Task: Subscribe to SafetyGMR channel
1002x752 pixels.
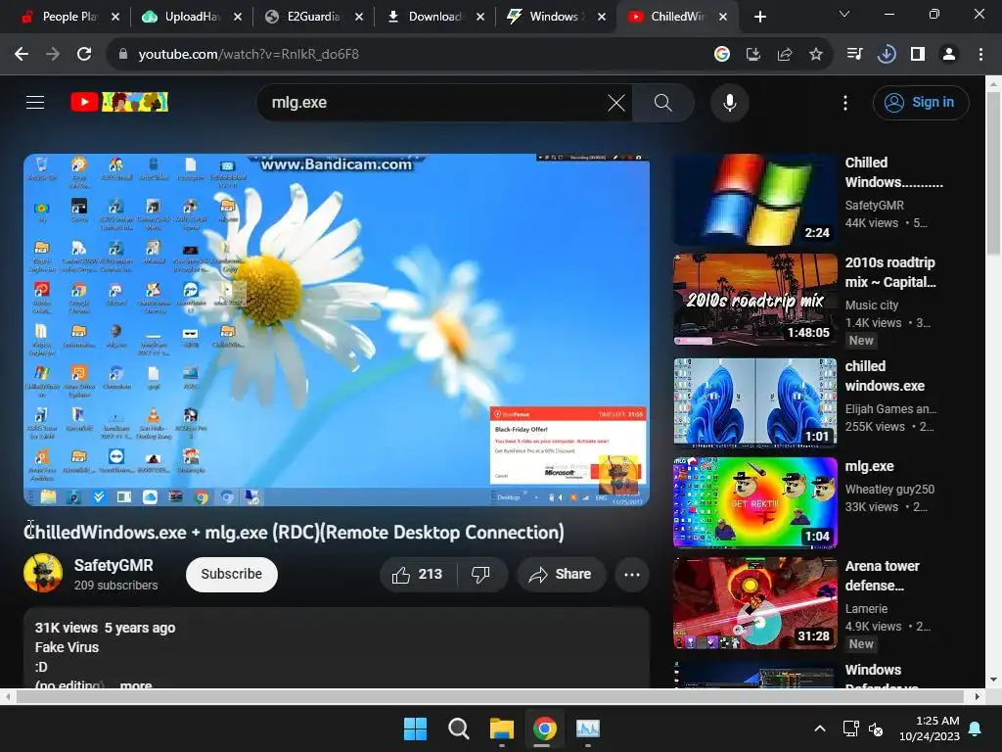Action: point(231,574)
